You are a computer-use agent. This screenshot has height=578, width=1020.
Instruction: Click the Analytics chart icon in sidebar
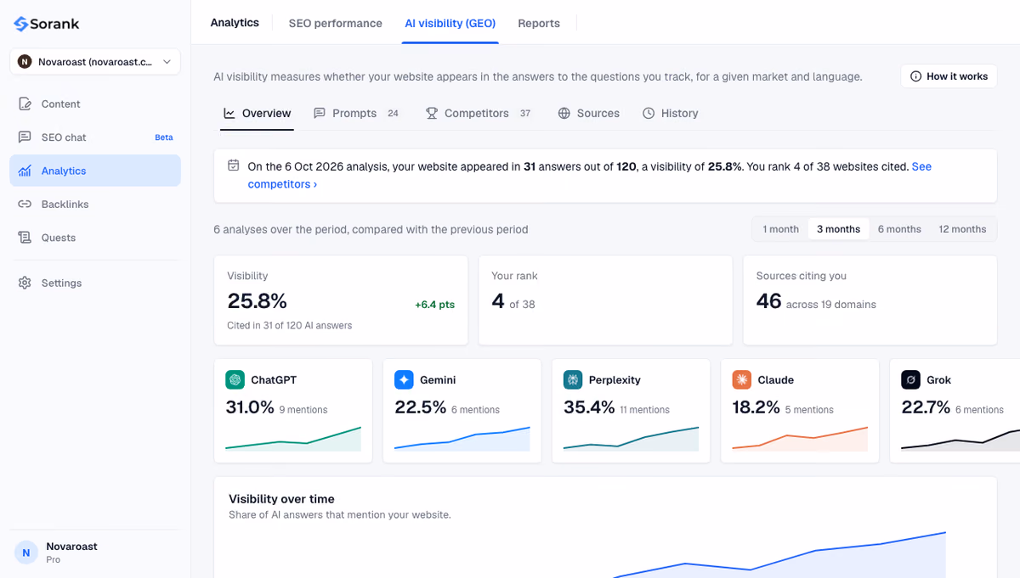point(25,171)
